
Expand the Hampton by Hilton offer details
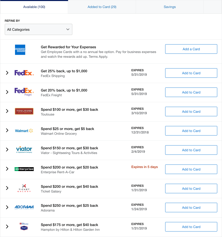point(7,226)
